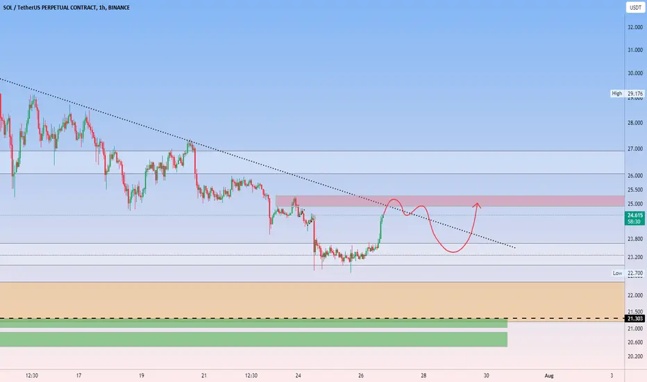Click the 24 date on time axis
Image resolution: width=647 pixels, height=382 pixels.
tap(299, 375)
